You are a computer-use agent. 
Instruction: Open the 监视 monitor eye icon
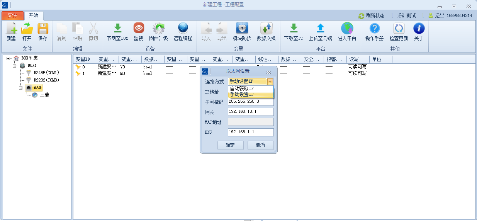(x=139, y=29)
